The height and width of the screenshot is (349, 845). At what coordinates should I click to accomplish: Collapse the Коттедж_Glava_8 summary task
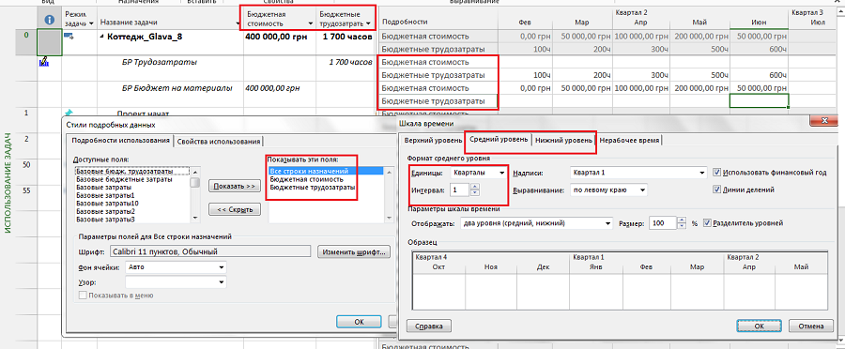pos(102,37)
